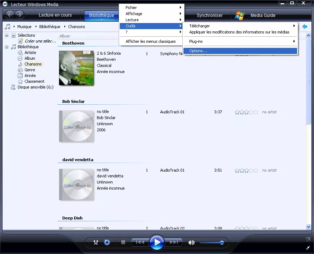Screen dimensions: 314x254
Task: Open the Media Guide tab
Action: (263, 15)
